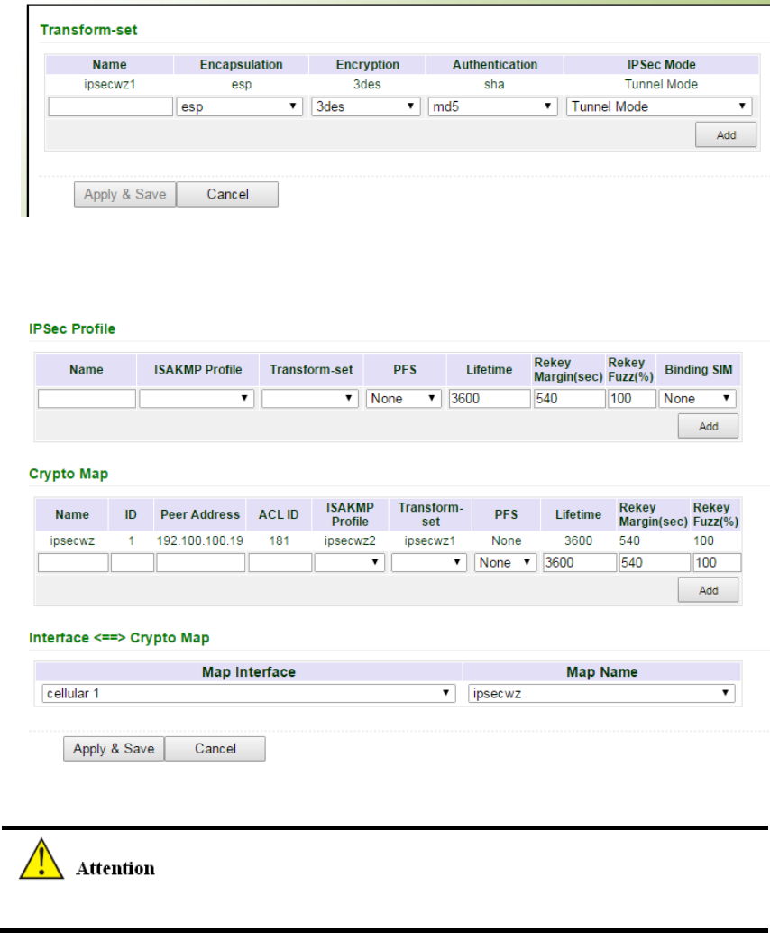
Task: Select the ipsecwz2 ISAKMP profile cell
Action: point(350,540)
